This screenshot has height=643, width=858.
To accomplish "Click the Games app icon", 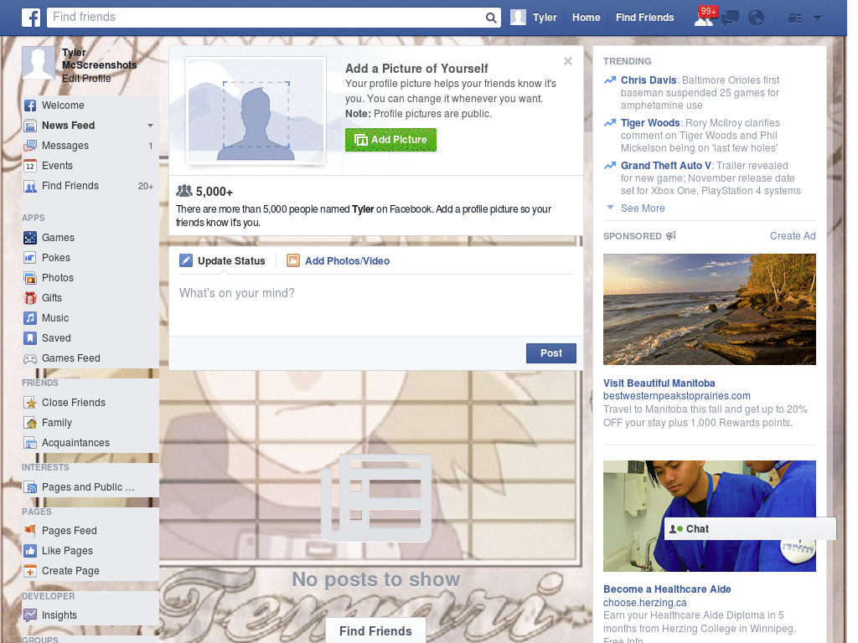I will tap(30, 238).
